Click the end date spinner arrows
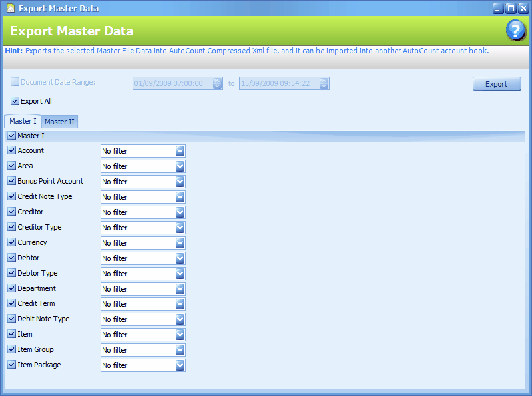 (324, 83)
